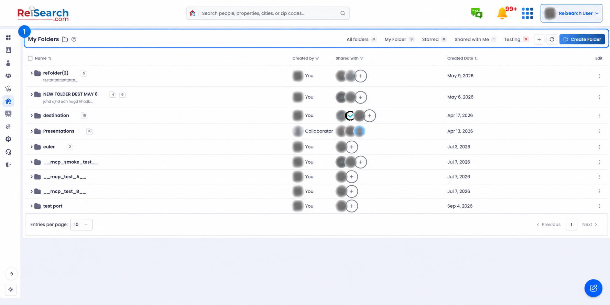
Task: Open the three-dot menu for test port
Action: (x=599, y=206)
